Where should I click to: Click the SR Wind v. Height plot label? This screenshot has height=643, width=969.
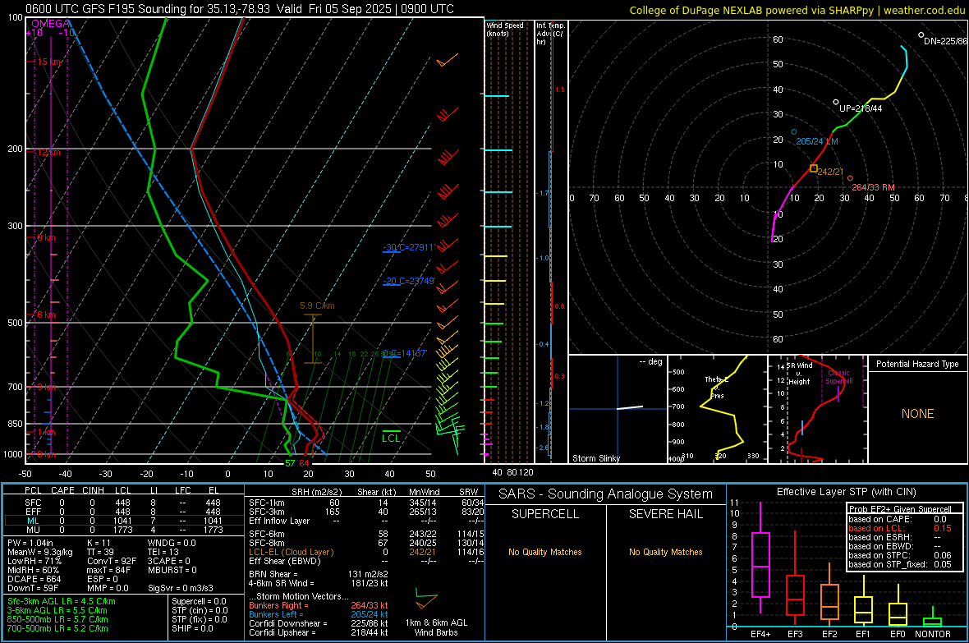[x=799, y=374]
